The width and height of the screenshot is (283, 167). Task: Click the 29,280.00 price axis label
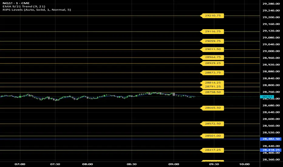tap(271, 4)
